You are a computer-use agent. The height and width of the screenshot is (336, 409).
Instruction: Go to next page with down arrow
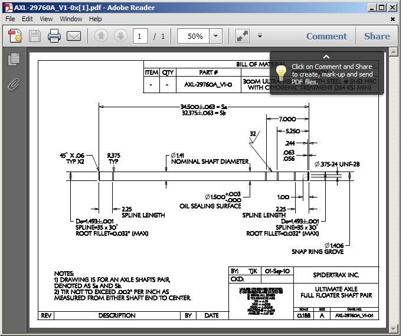(x=120, y=37)
